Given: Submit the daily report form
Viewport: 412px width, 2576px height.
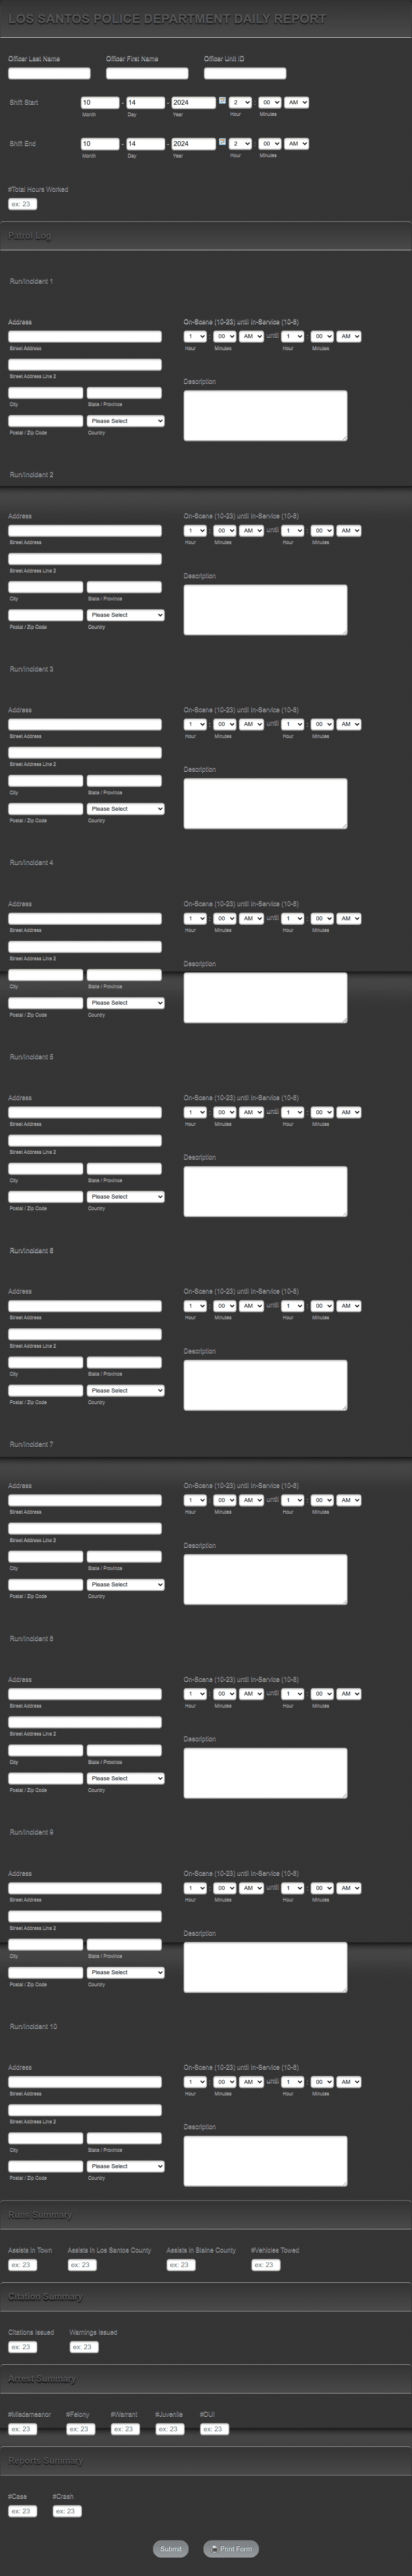Looking at the screenshot, I should 171,2548.
